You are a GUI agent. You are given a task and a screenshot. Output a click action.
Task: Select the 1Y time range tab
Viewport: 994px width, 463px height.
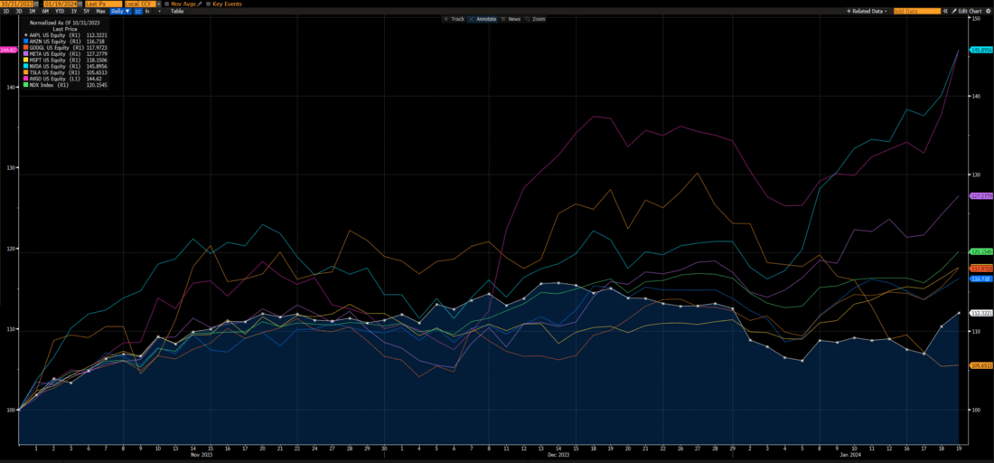pos(74,12)
